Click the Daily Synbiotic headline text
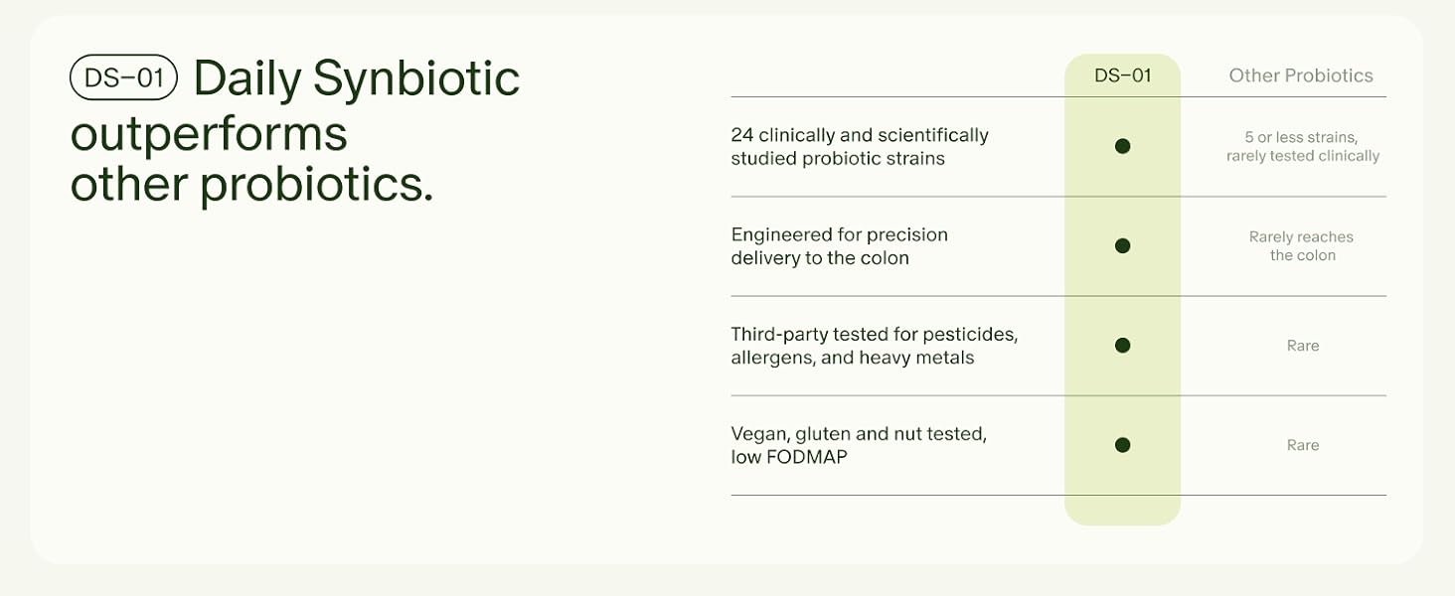Screen dimensions: 1455x596 (x=356, y=78)
